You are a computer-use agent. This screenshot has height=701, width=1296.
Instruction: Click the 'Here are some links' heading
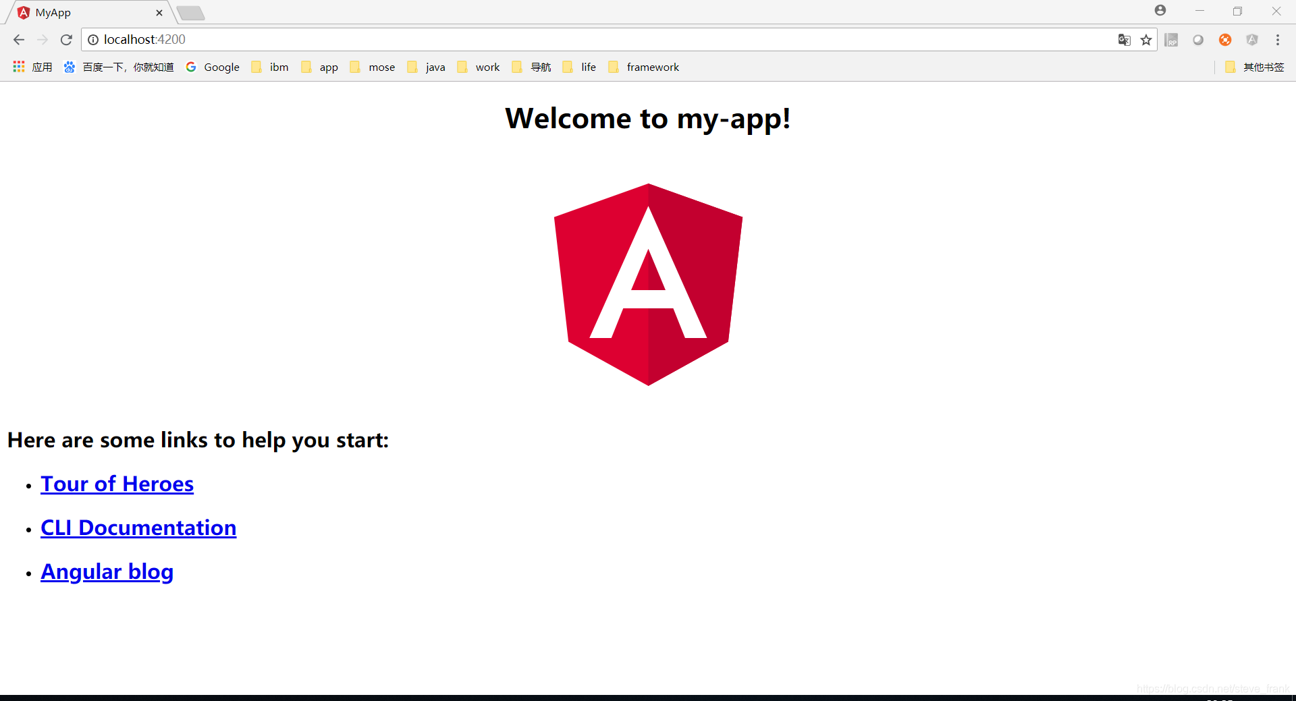pos(198,441)
